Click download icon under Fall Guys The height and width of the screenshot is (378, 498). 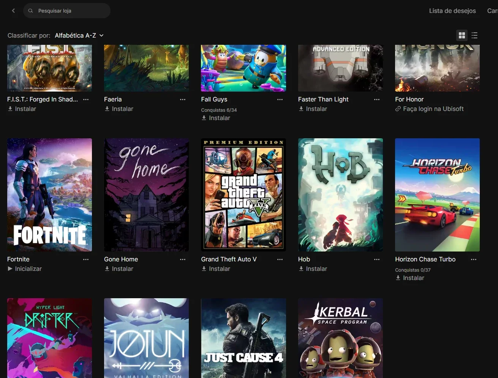[x=204, y=118]
